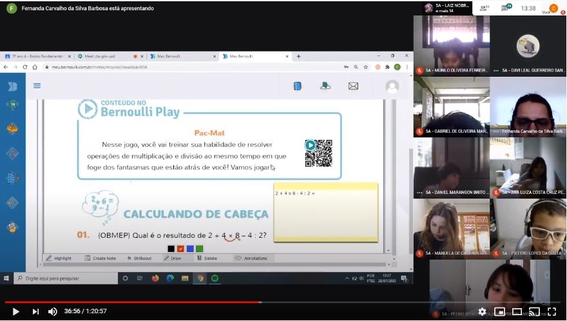Open a new browser tab
The height and width of the screenshot is (321, 567).
coord(299,56)
